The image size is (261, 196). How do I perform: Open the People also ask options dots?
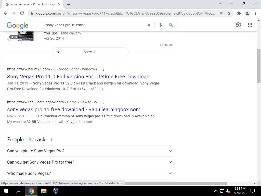click(x=51, y=139)
